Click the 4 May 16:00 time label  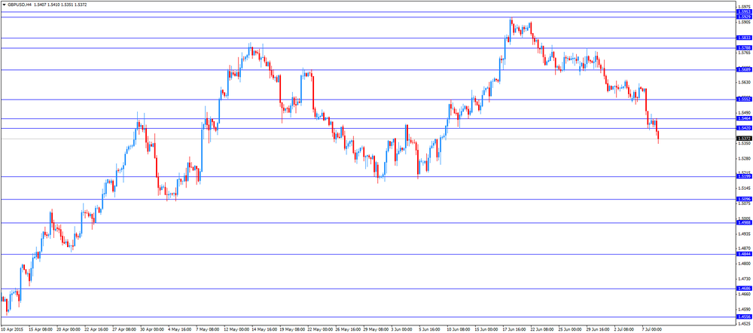[181, 330]
